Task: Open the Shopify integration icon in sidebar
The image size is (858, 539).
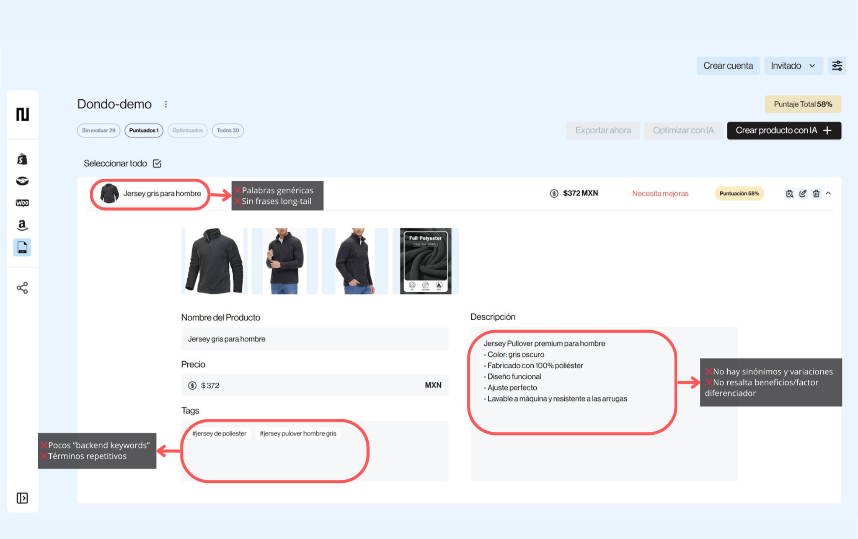Action: point(22,159)
